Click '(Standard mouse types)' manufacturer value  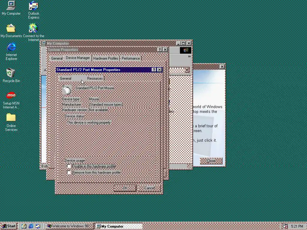coord(106,105)
